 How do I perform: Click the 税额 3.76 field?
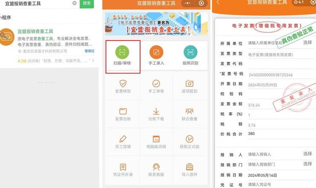[252, 125]
